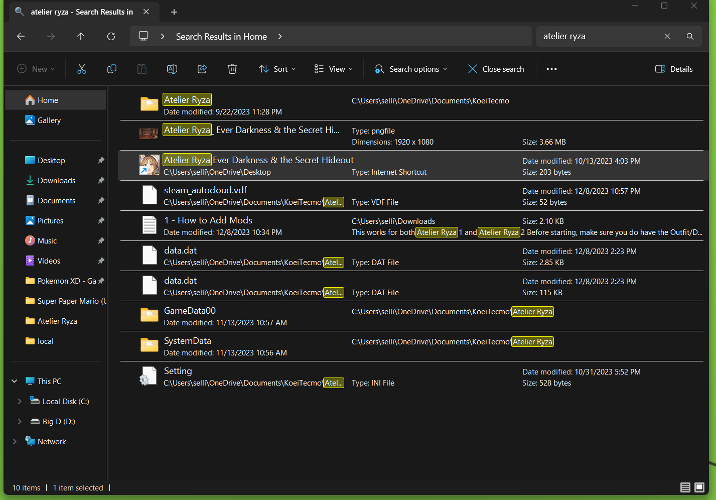Image resolution: width=716 pixels, height=500 pixels.
Task: Unpin Pictures from Quick access
Action: pos(101,221)
